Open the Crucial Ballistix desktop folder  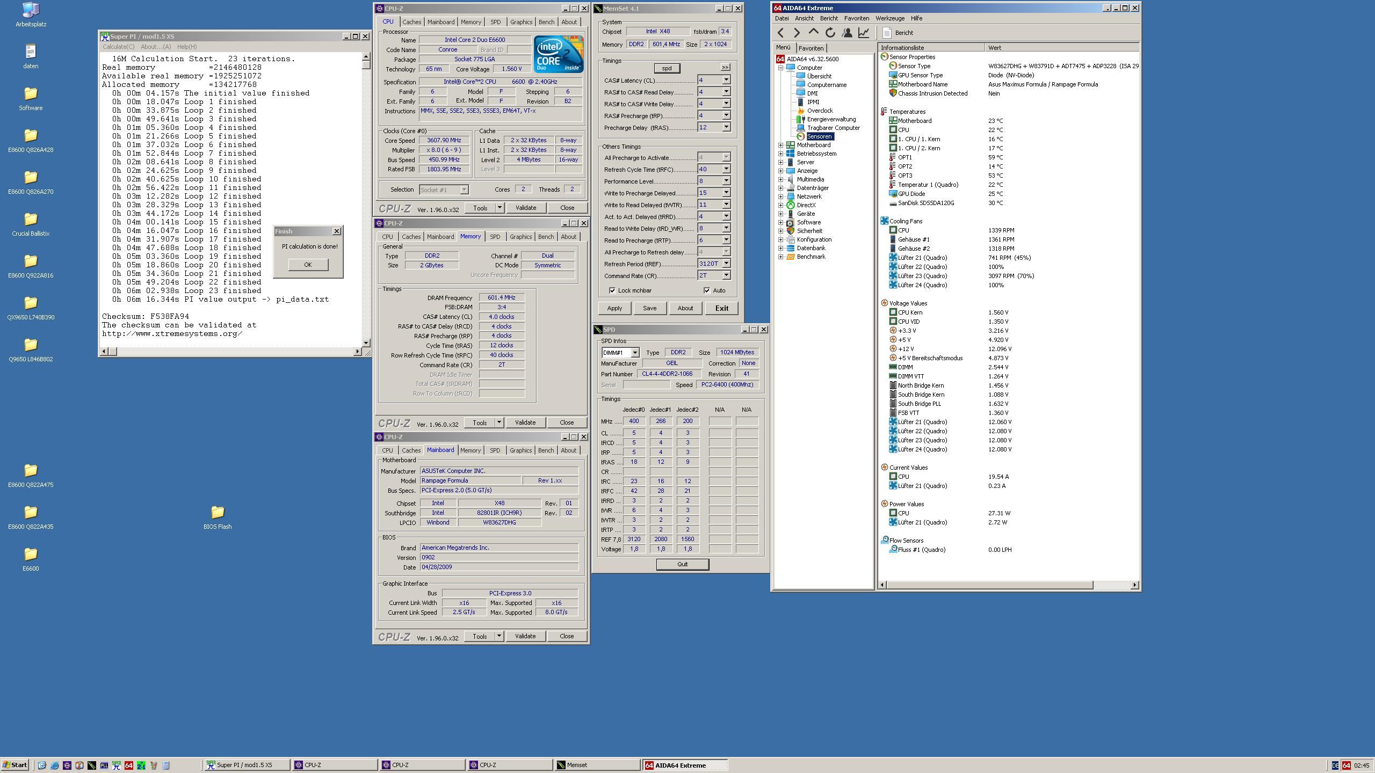[x=31, y=224]
